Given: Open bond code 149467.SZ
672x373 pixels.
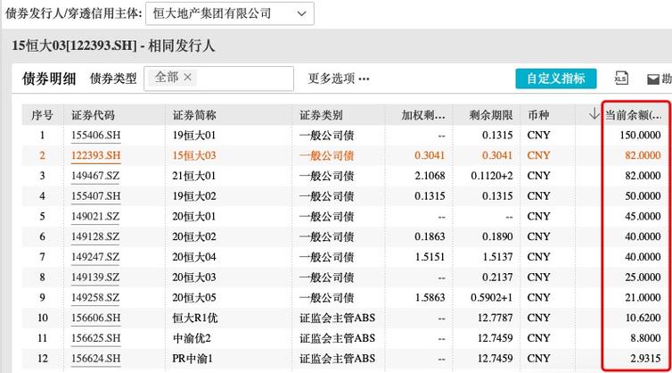Looking at the screenshot, I should pyautogui.click(x=95, y=176).
